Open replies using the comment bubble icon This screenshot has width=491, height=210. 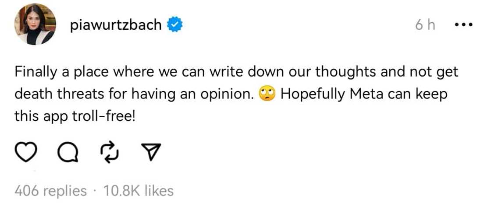click(x=68, y=153)
